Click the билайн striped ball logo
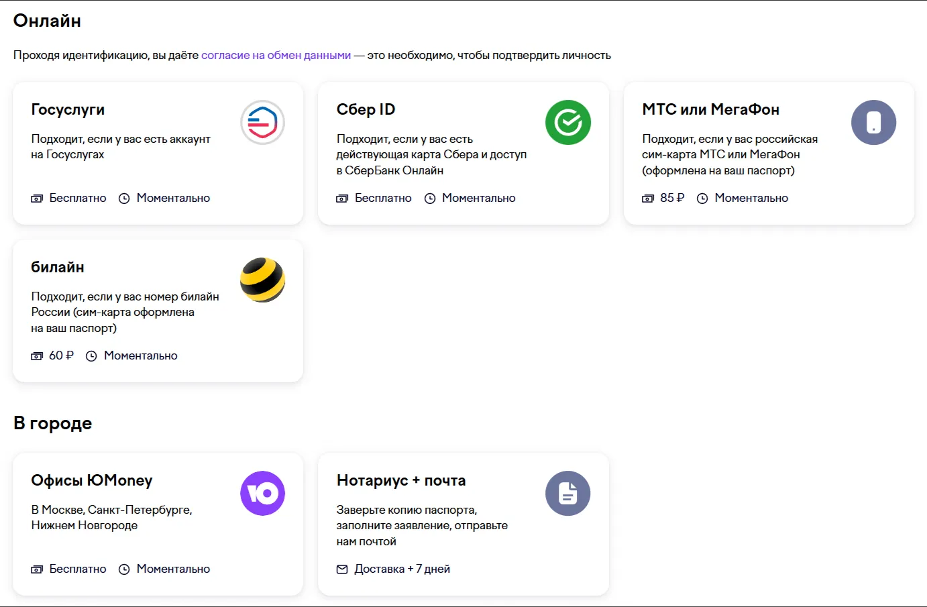 [263, 280]
